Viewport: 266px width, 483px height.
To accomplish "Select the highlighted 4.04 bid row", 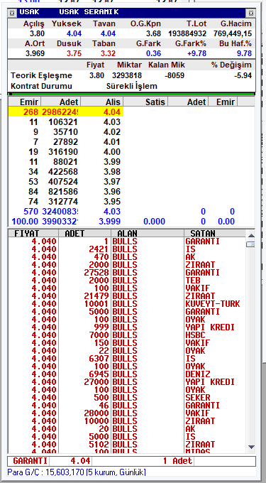I will [x=66, y=112].
